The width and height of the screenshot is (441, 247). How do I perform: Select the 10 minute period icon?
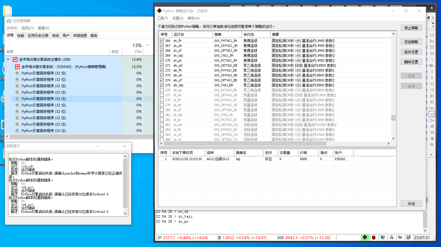432,84
